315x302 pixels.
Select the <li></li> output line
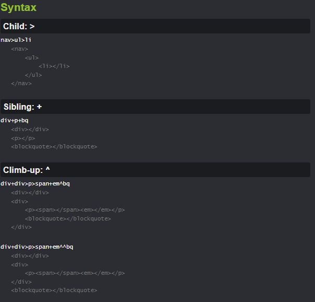(x=54, y=66)
